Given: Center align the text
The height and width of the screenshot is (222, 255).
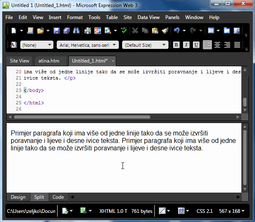Looking at the screenshot, I should (x=217, y=45).
